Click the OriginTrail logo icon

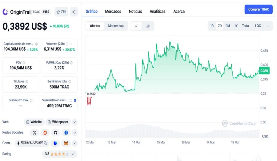click(5, 12)
